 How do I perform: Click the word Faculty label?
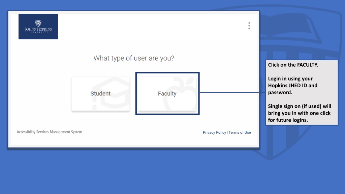167,94
